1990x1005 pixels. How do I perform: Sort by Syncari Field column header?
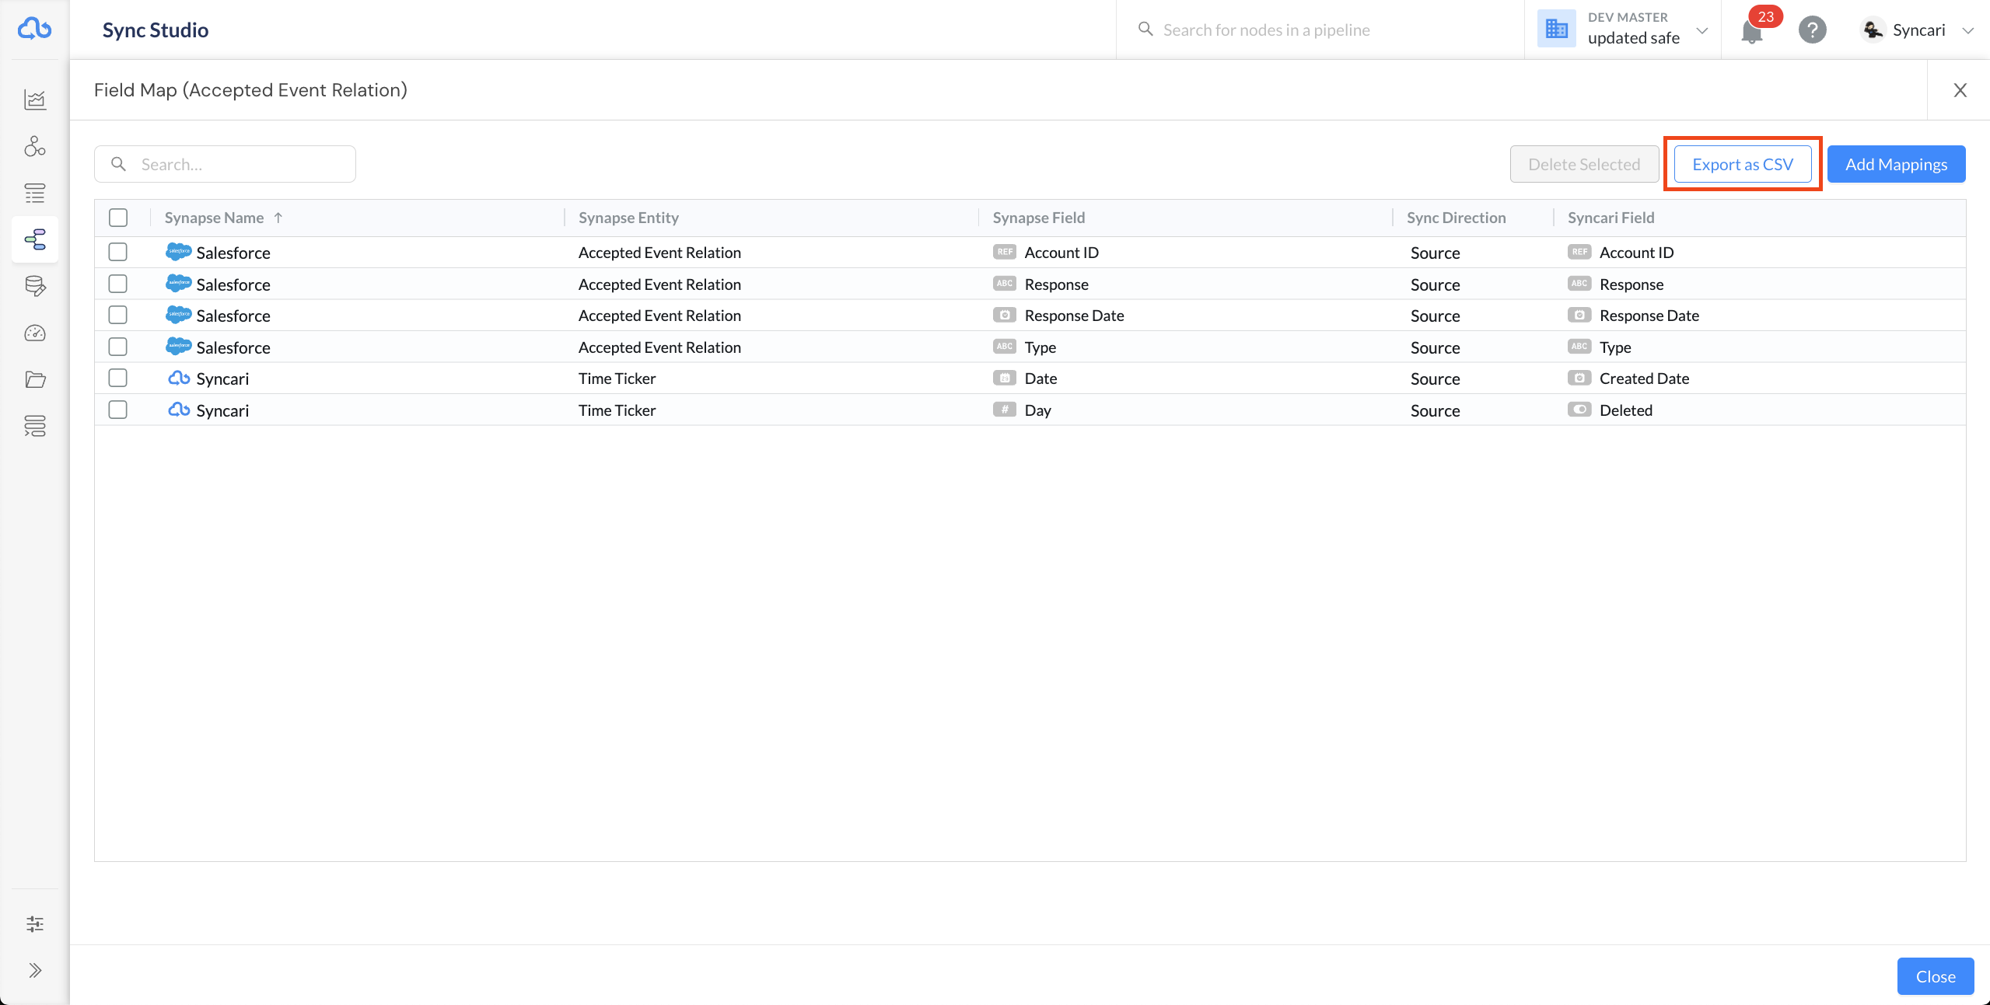click(x=1611, y=218)
